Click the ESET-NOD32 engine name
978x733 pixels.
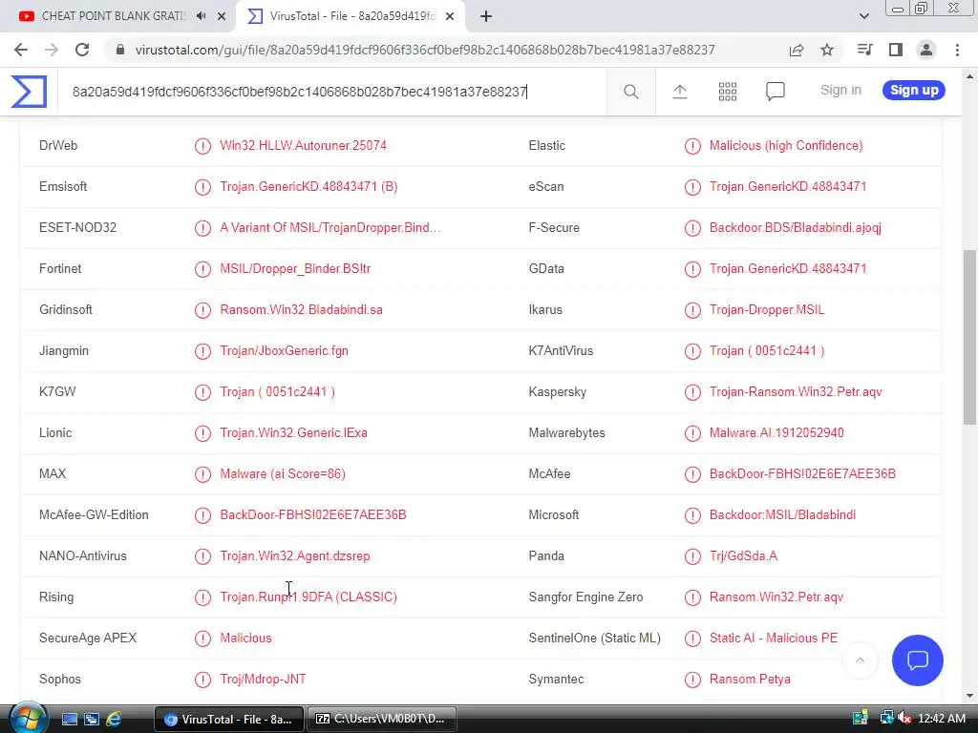(x=77, y=228)
